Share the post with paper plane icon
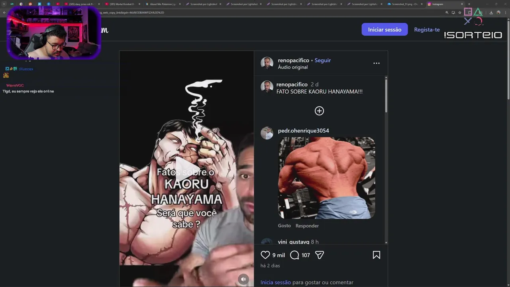 pyautogui.click(x=320, y=255)
